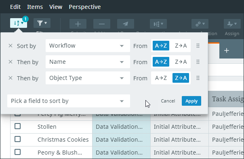Click the plus add item toolbar icon
This screenshot has width=244, height=159.
pos(78,24)
